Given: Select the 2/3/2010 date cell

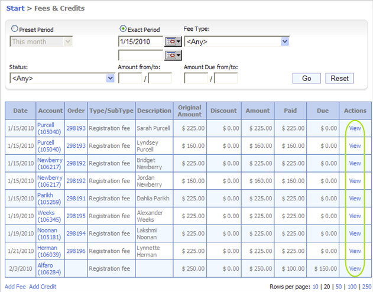Looking at the screenshot, I should point(21,269).
